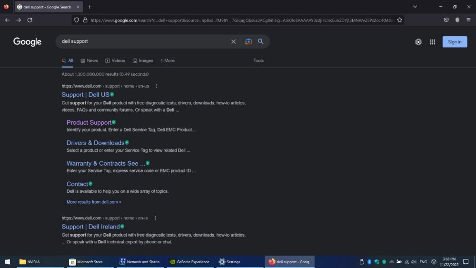Go to the Google home logo
This screenshot has height=268, width=476.
(x=27, y=41)
